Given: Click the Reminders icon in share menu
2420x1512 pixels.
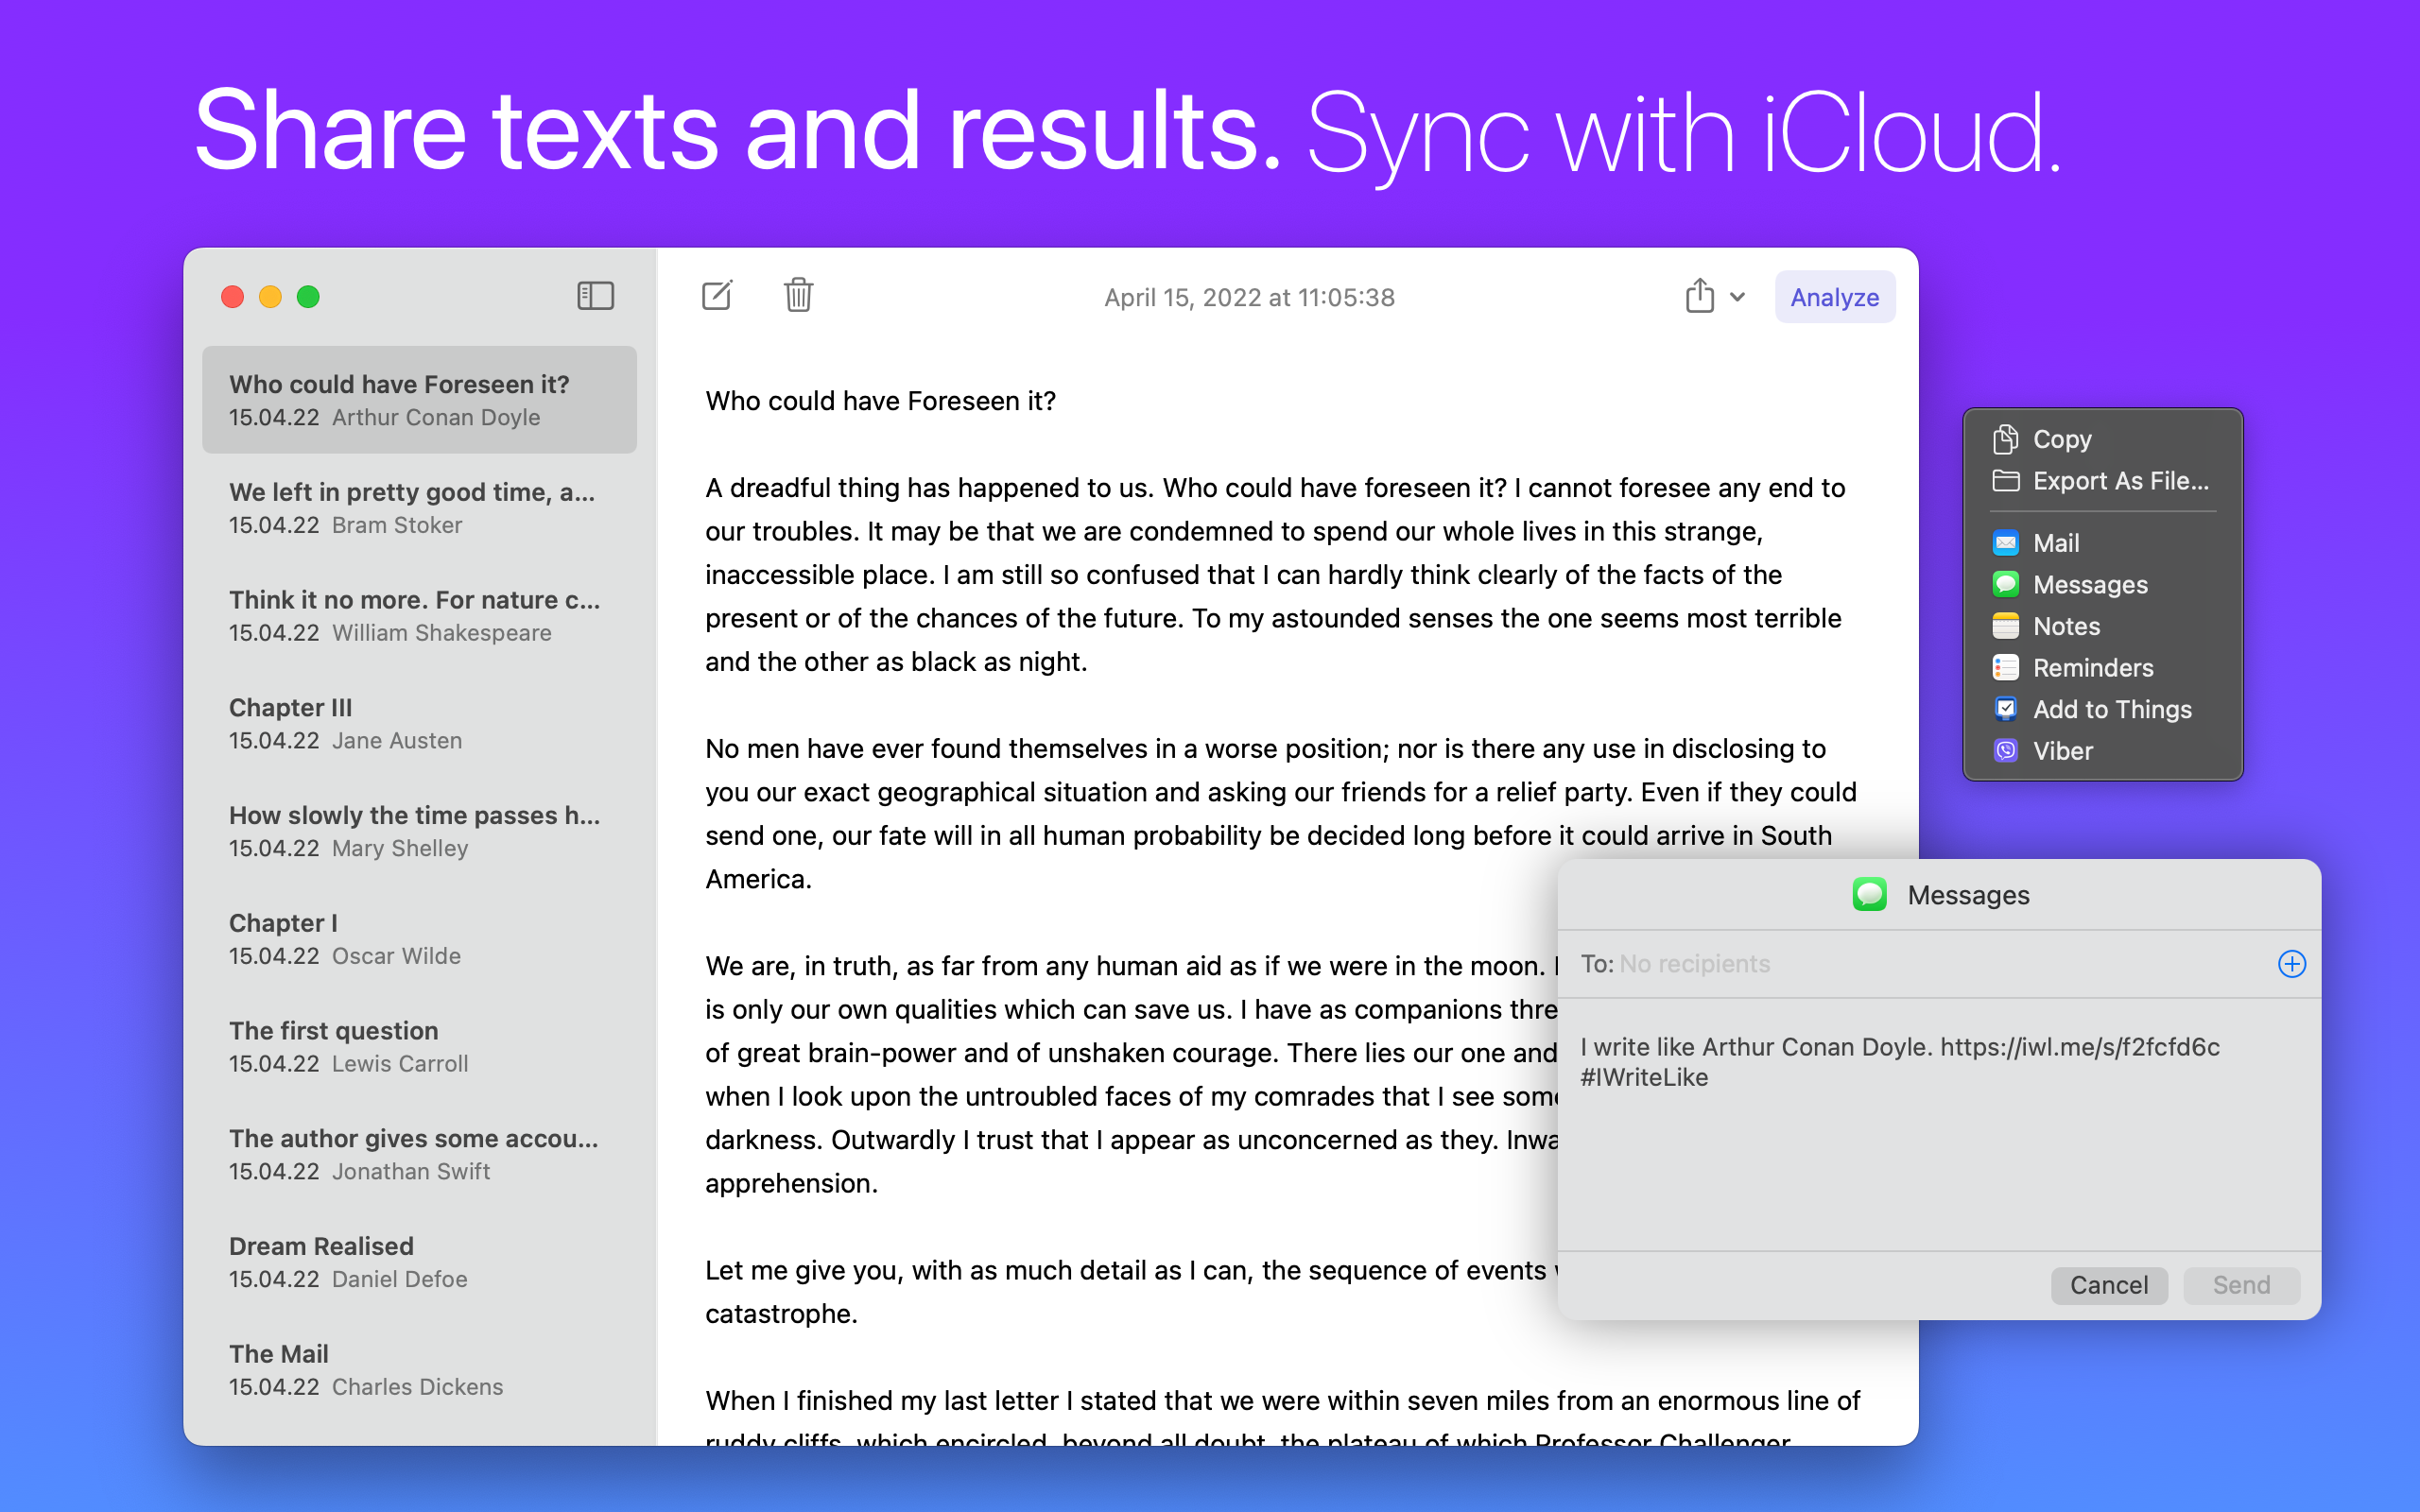Looking at the screenshot, I should [2005, 668].
